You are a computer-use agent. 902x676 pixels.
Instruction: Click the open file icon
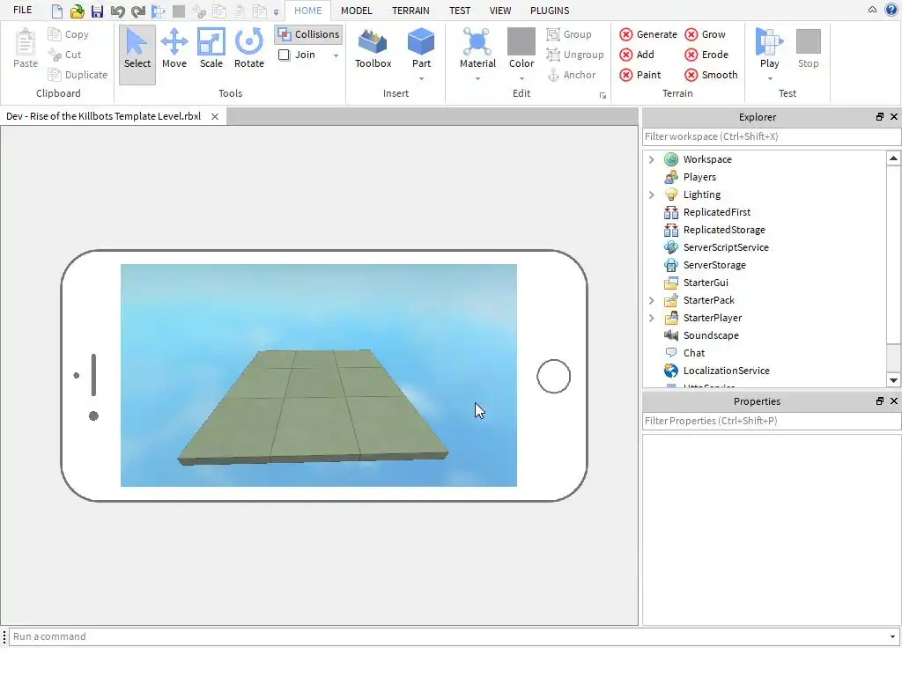78,11
